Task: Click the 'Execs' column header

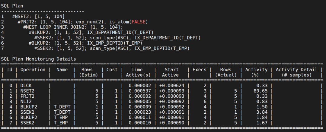Action: [x=199, y=70]
